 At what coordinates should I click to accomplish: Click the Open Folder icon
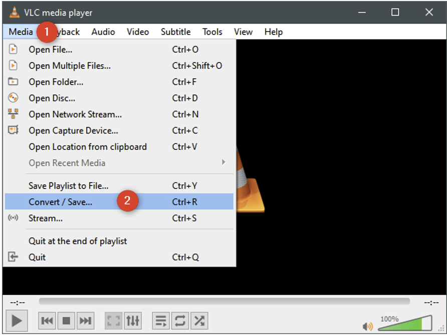pos(13,81)
